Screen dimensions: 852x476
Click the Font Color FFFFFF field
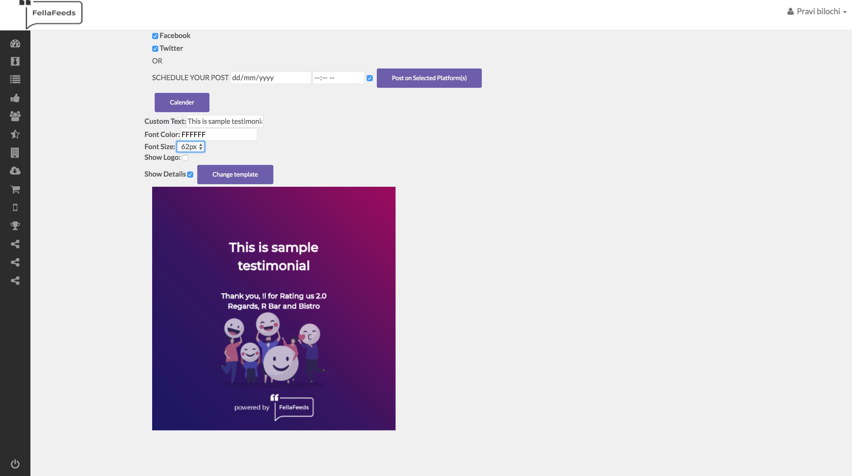(x=218, y=134)
